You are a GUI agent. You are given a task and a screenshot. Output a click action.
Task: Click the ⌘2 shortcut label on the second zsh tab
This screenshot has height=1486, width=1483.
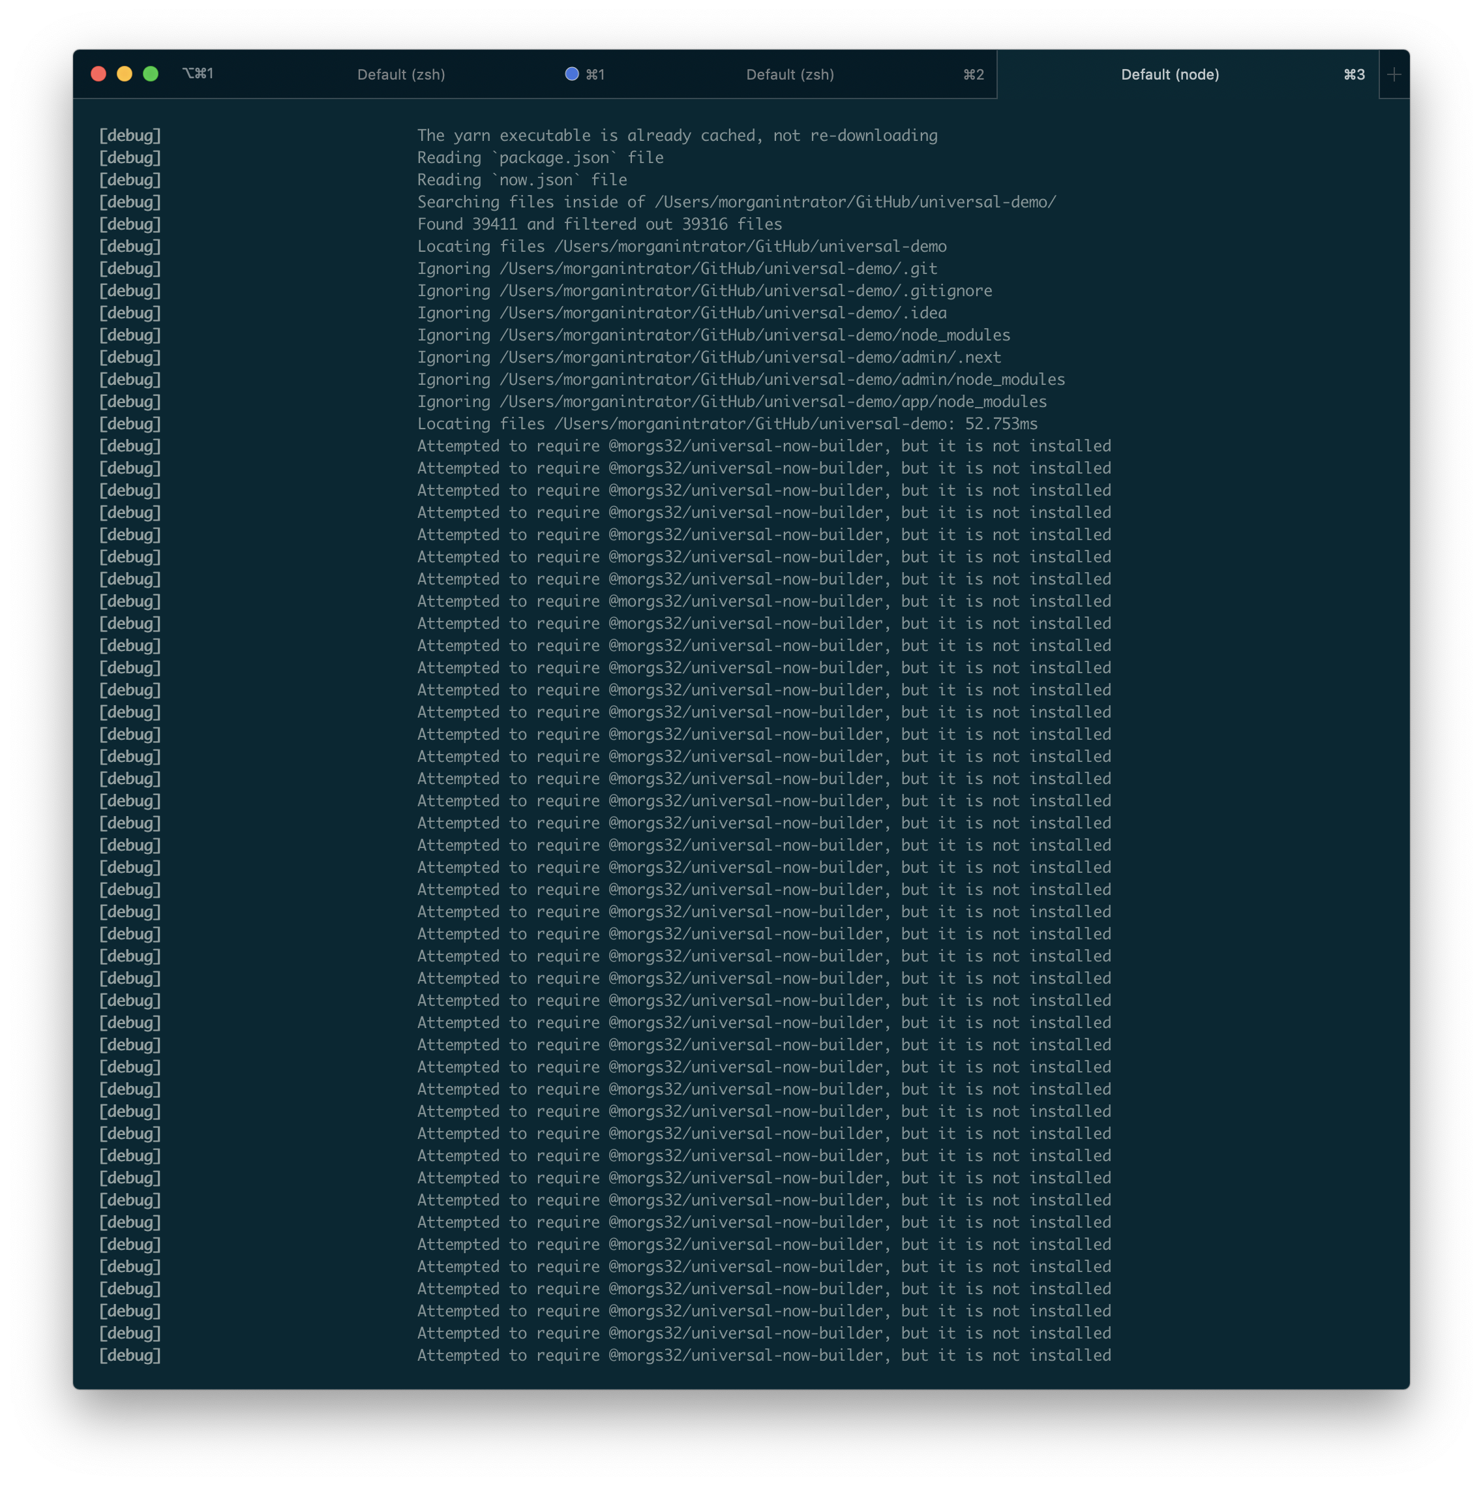tap(973, 74)
